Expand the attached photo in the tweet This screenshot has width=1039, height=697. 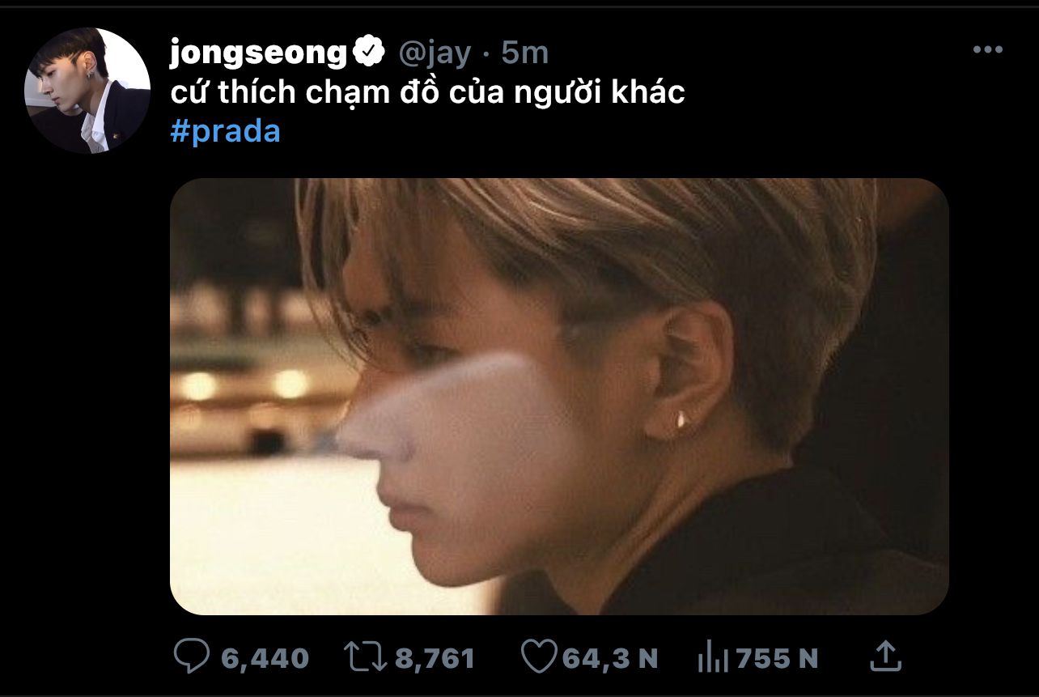558,396
